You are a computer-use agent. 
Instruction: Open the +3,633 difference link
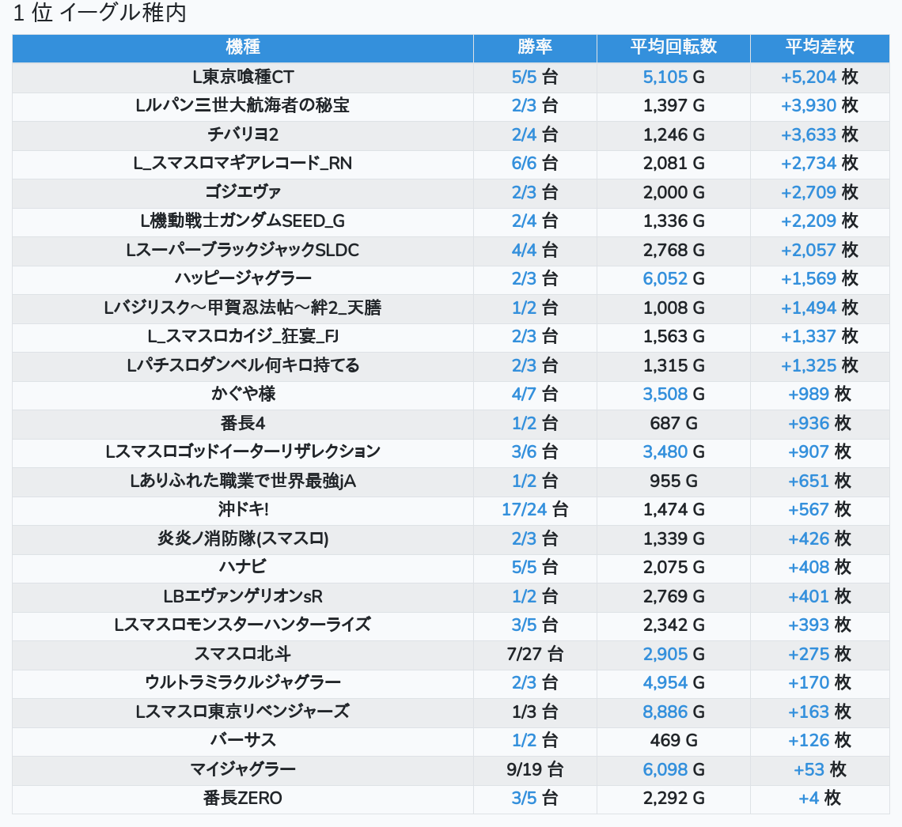click(808, 134)
